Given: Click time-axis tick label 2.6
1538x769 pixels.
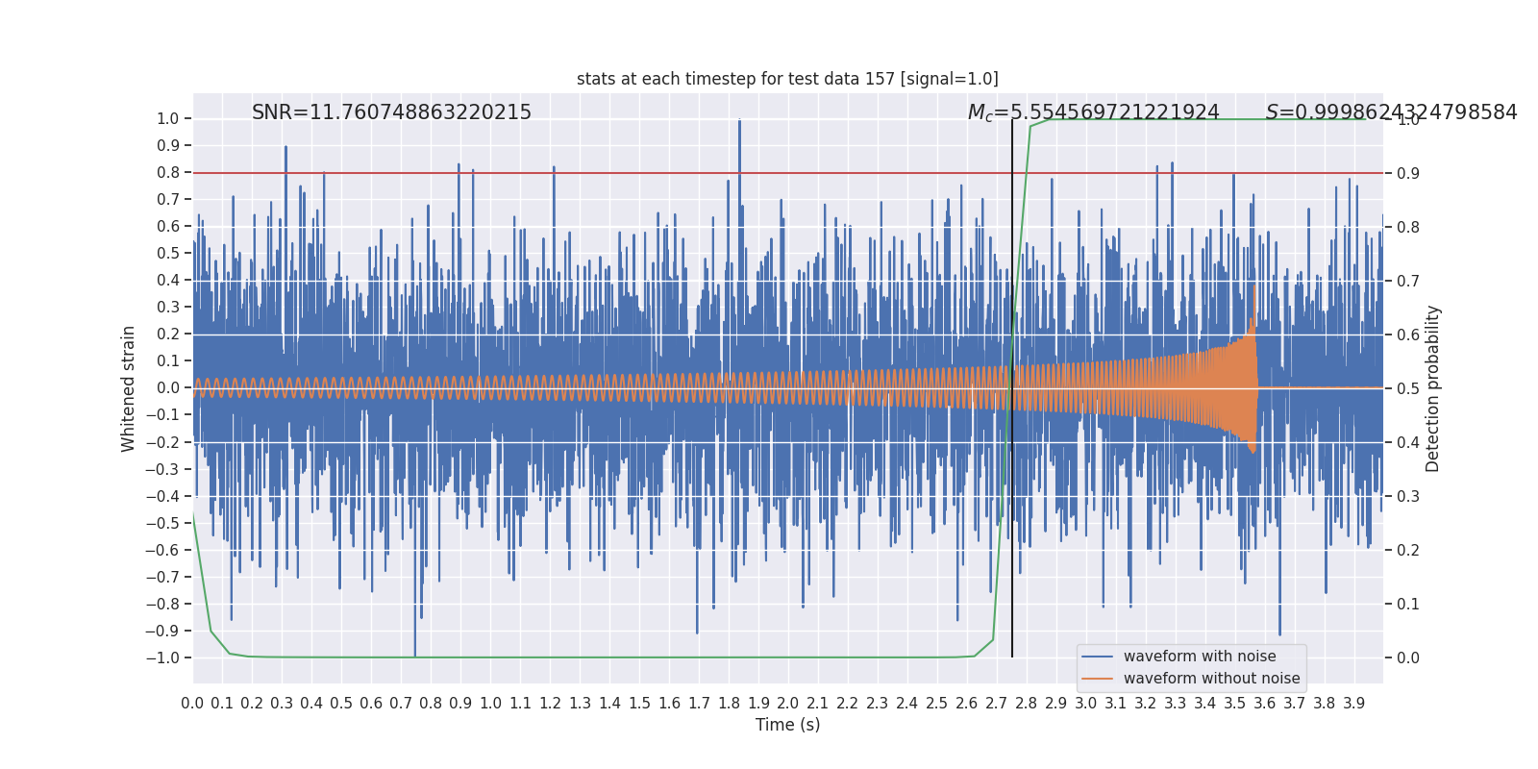Looking at the screenshot, I should click(967, 703).
